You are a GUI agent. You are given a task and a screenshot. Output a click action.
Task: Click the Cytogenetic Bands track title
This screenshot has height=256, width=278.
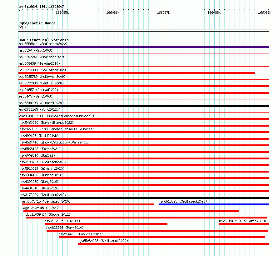(x=37, y=23)
